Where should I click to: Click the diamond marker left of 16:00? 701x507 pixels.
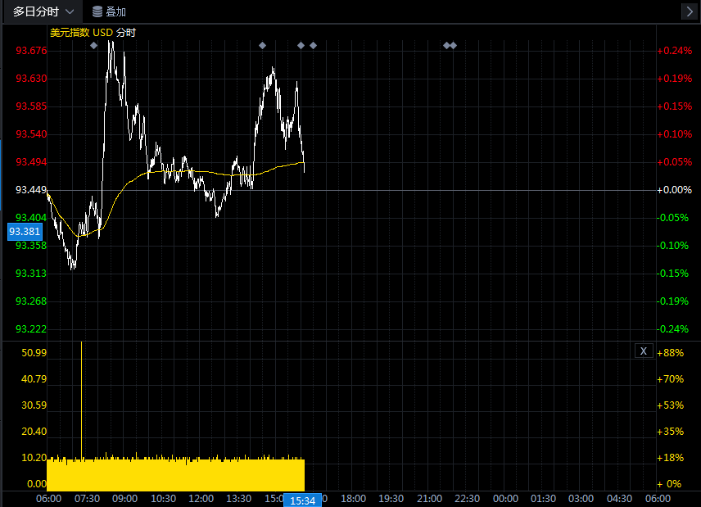pos(301,45)
